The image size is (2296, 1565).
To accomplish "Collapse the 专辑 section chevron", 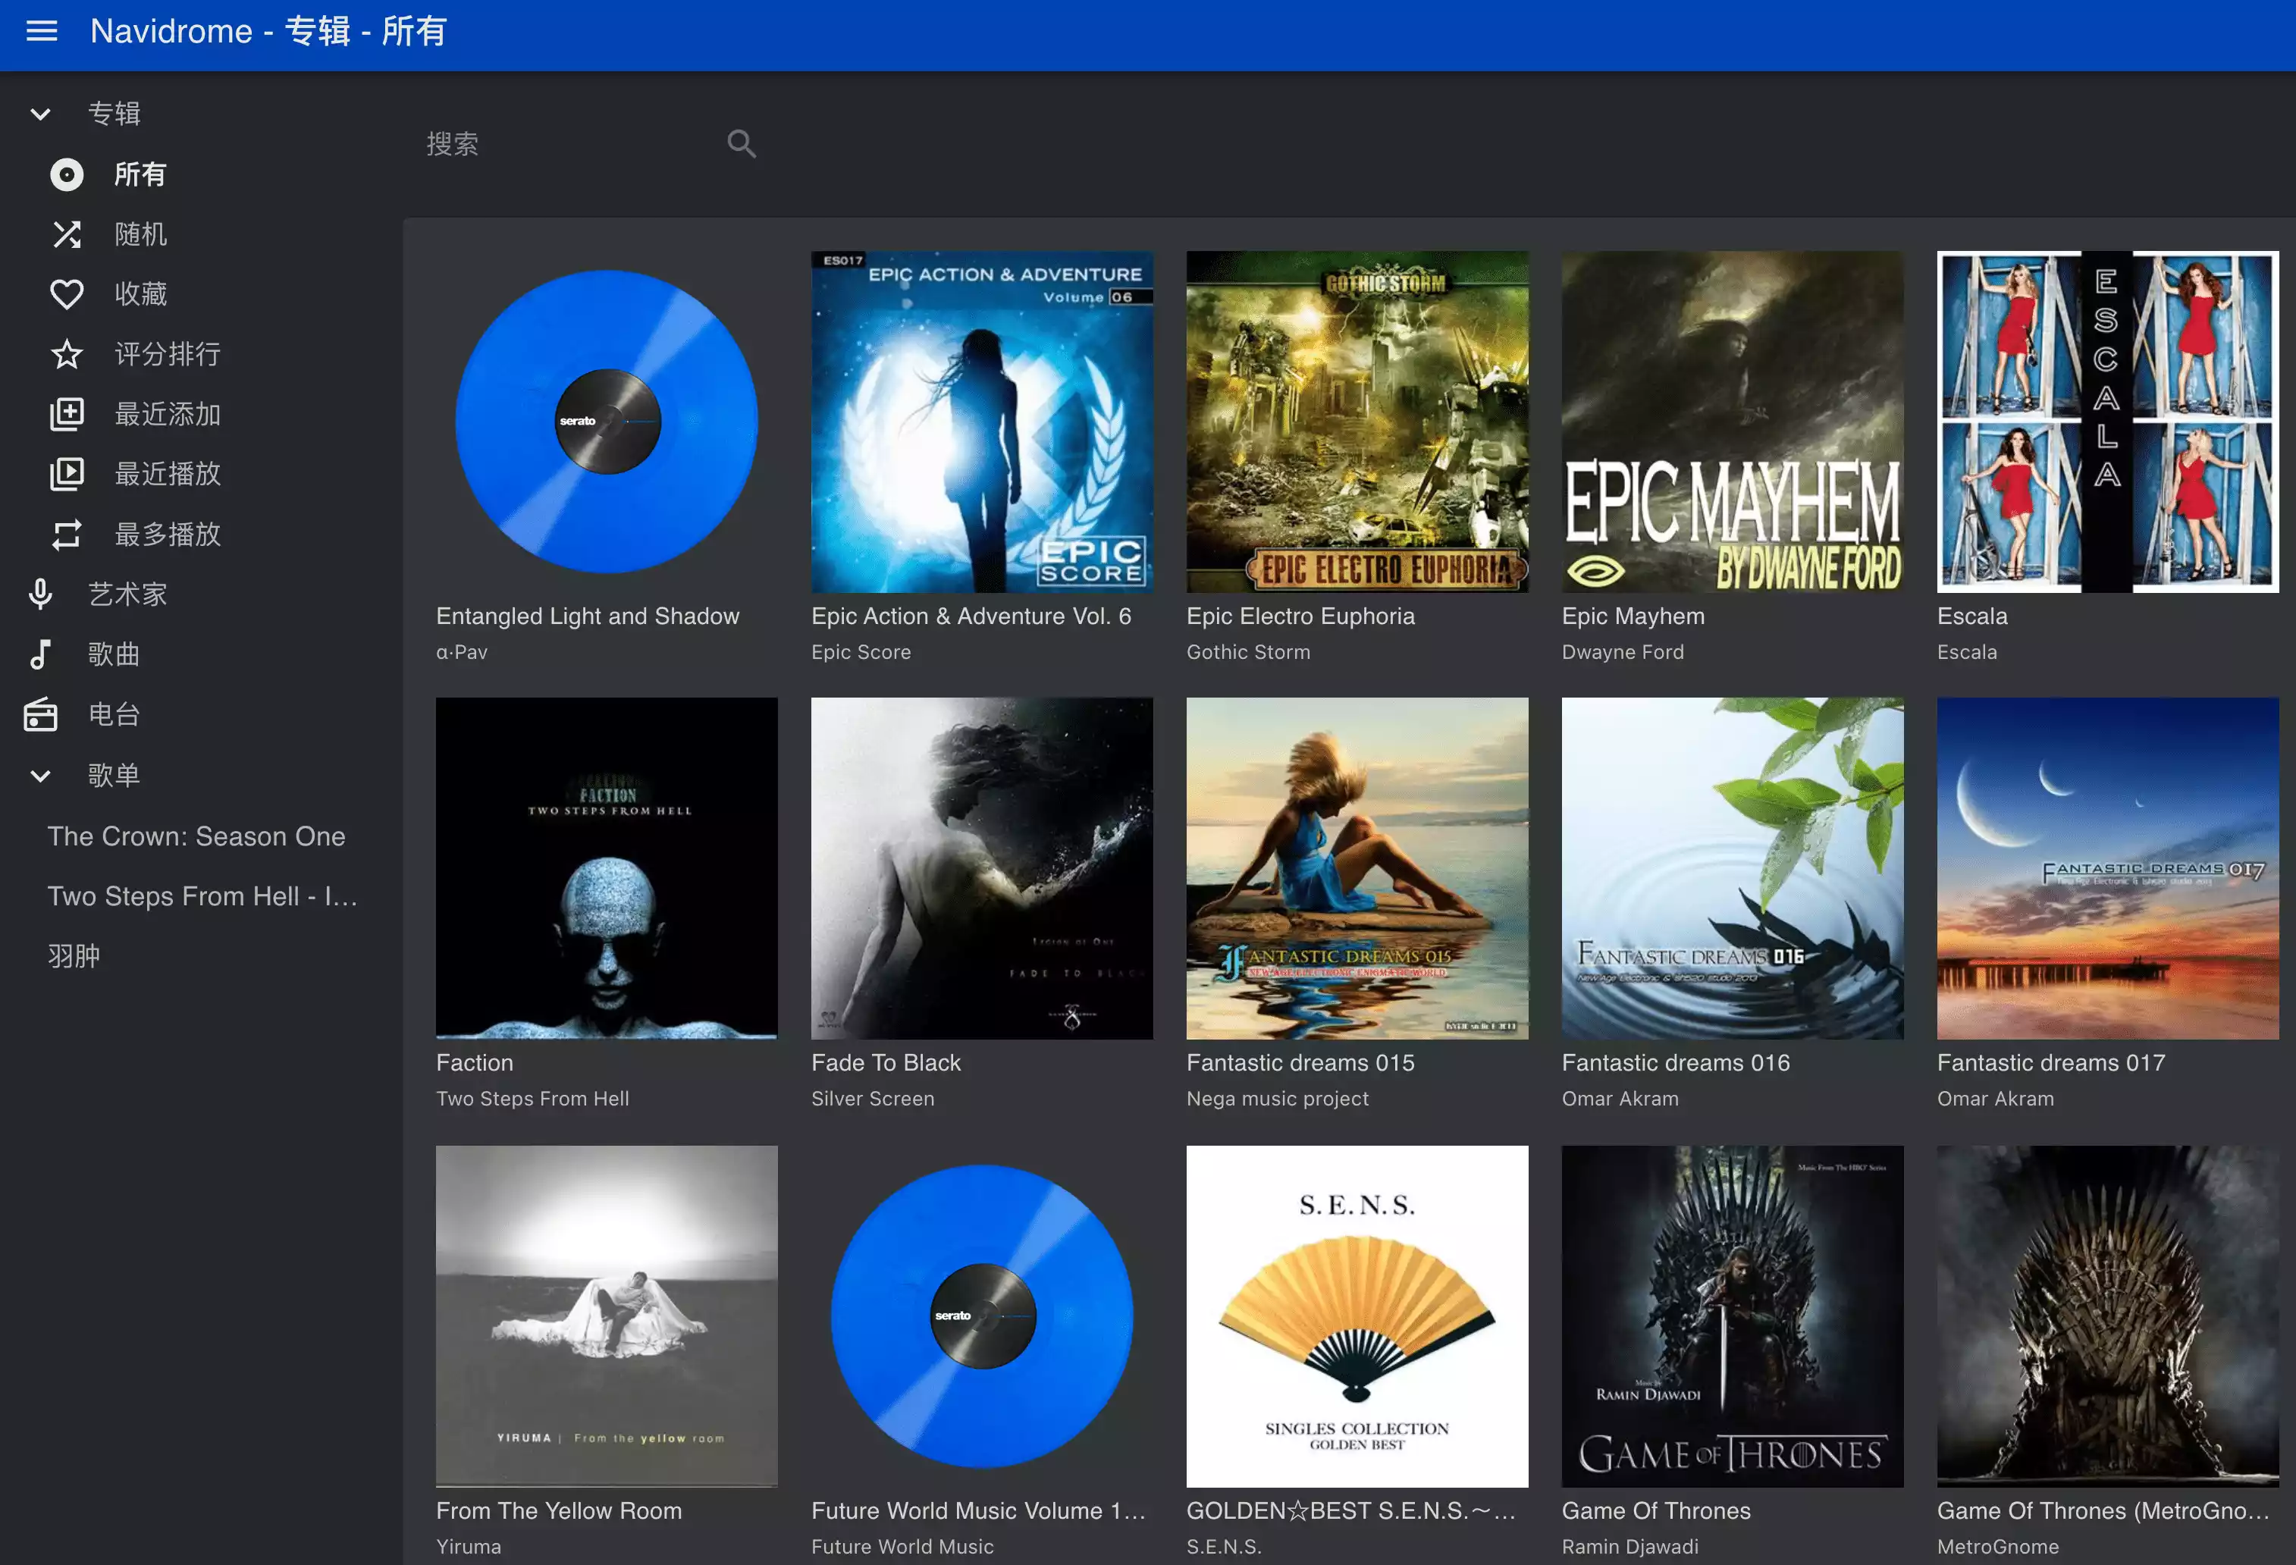I will pyautogui.click(x=40, y=114).
